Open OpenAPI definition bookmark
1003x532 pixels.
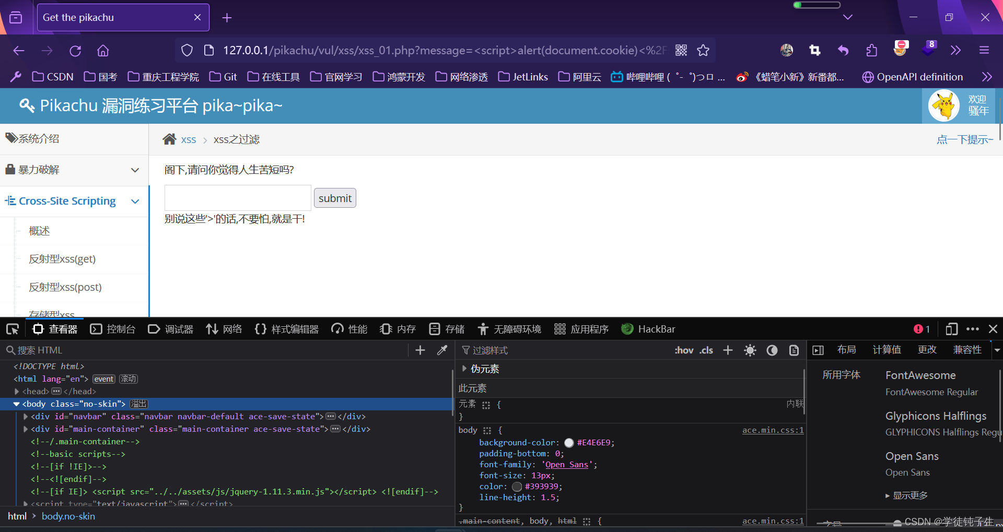tap(912, 77)
